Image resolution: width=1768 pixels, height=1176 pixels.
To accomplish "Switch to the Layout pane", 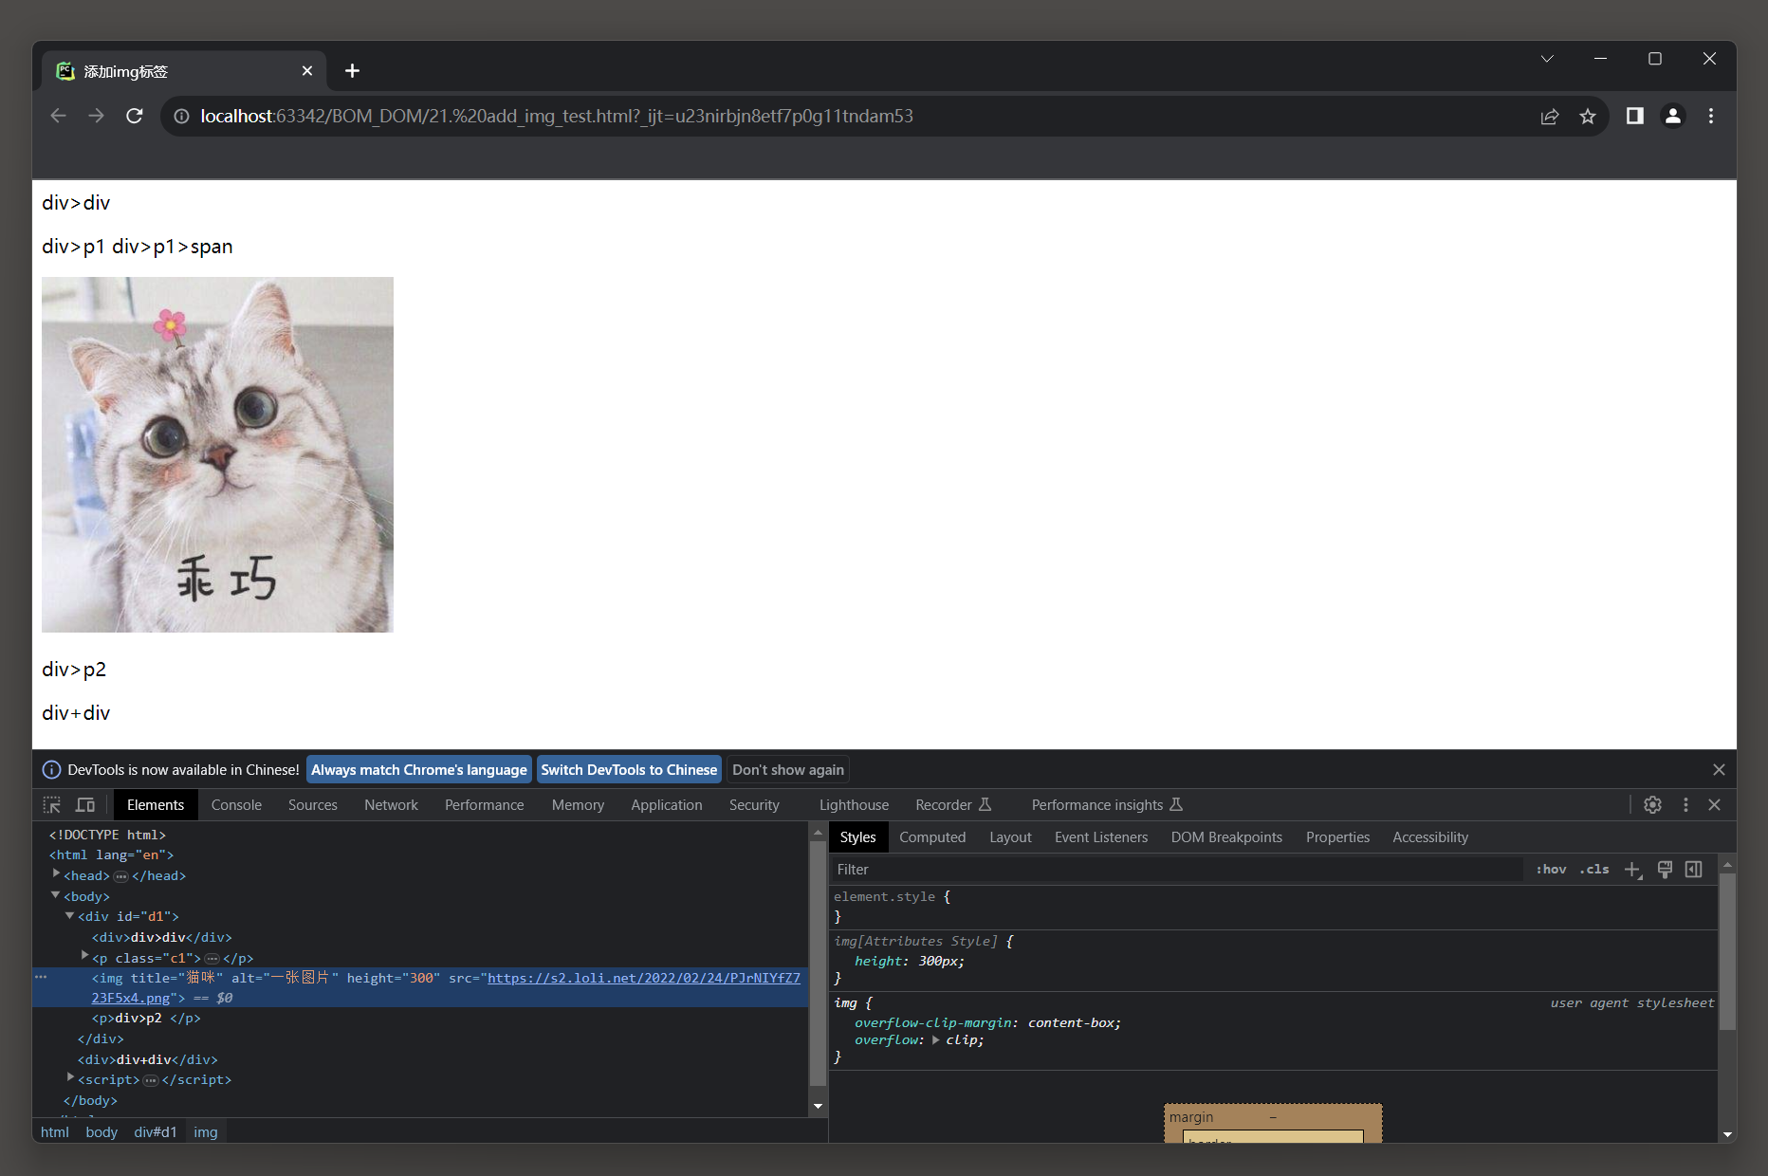I will pos(1010,837).
